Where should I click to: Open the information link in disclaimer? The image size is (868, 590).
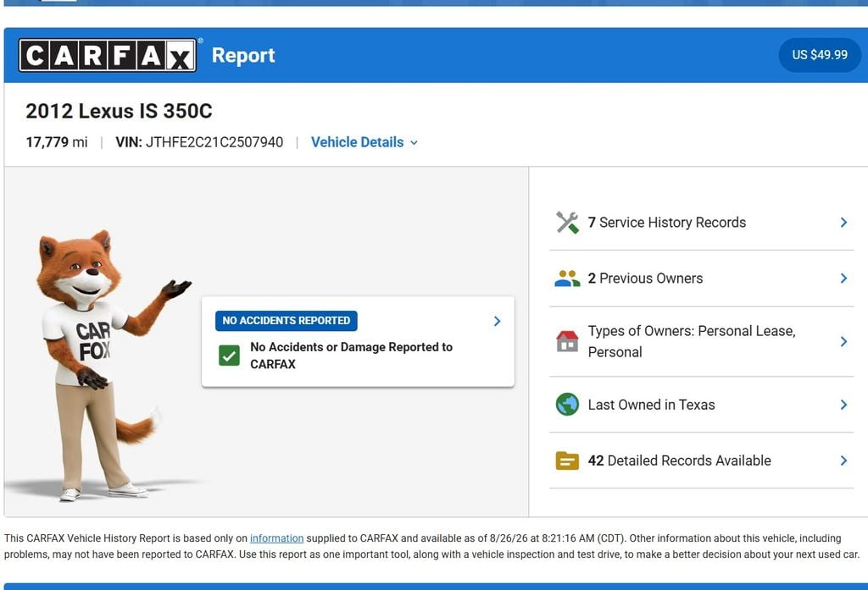(x=277, y=538)
